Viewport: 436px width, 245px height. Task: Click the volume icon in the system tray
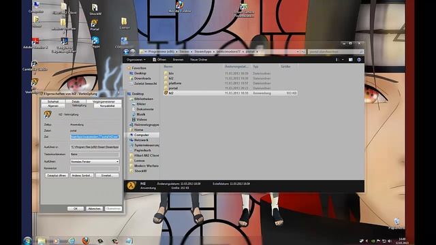(x=389, y=241)
